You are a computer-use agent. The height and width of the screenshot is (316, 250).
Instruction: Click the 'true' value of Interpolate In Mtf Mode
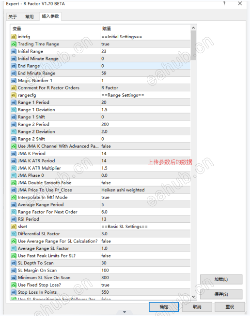tap(105, 197)
